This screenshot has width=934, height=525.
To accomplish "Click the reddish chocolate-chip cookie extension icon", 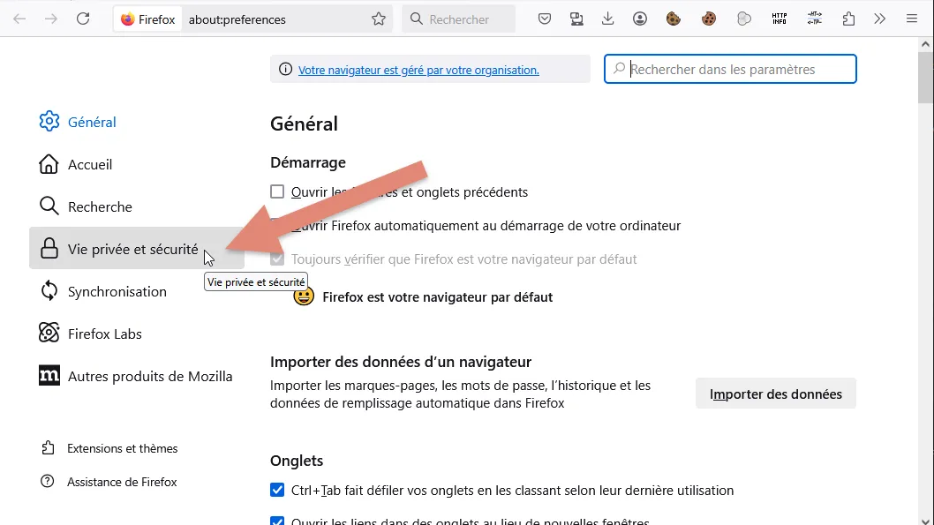I will point(708,19).
